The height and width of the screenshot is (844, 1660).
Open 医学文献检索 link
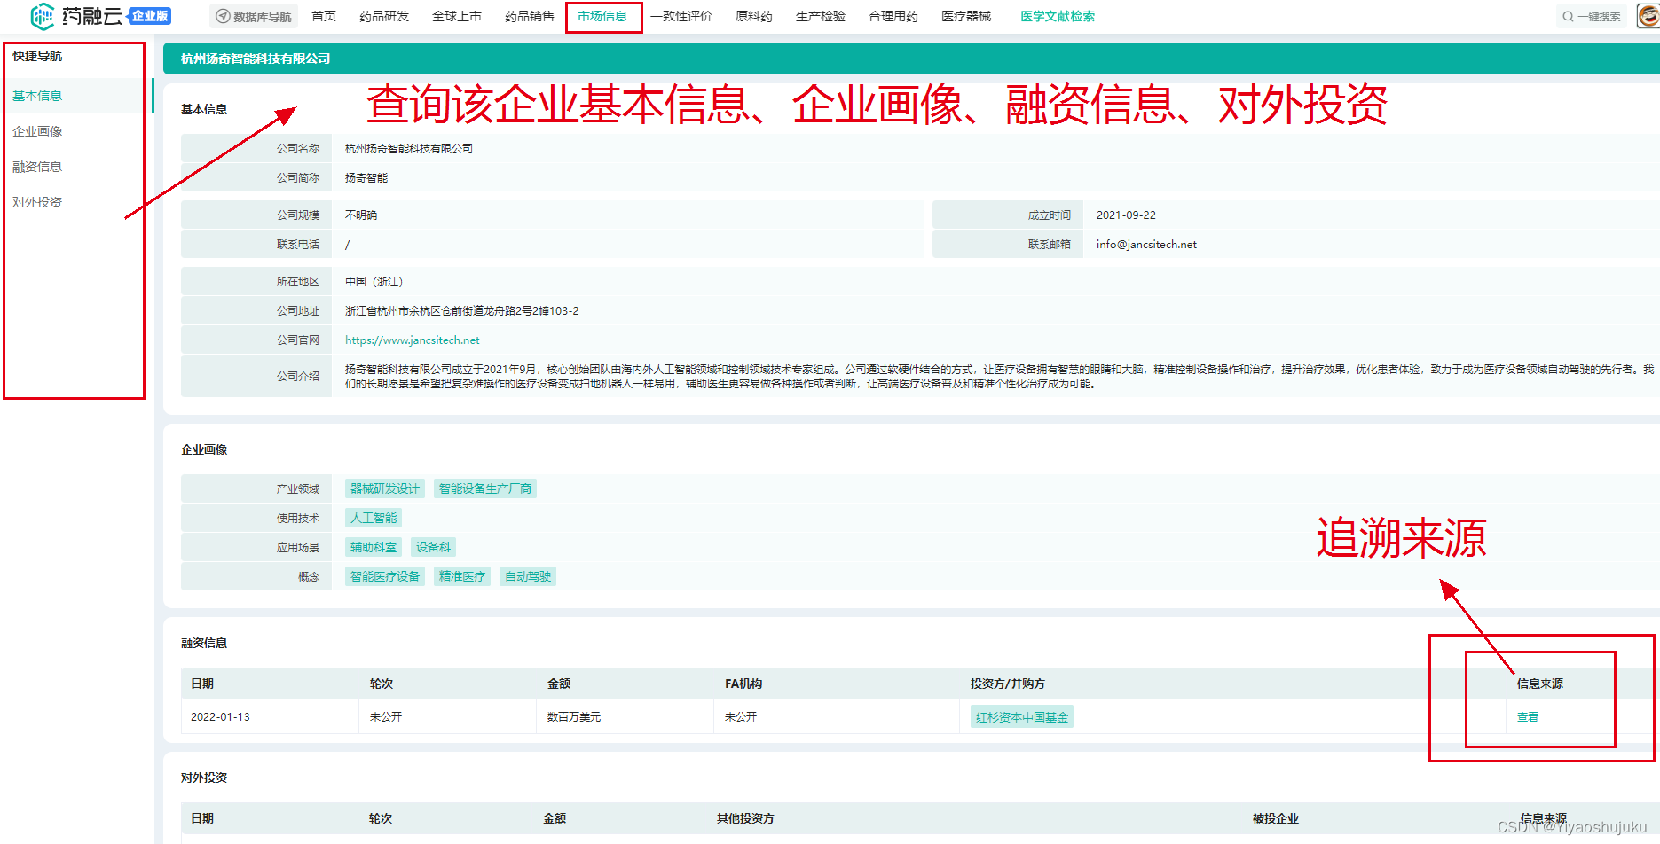1058,16
